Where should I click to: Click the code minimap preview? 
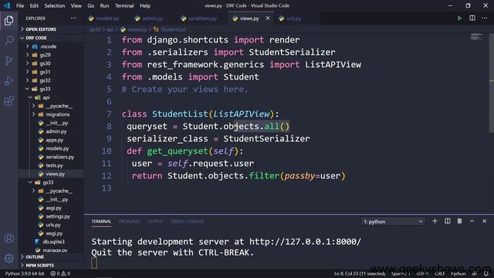coord(477,37)
